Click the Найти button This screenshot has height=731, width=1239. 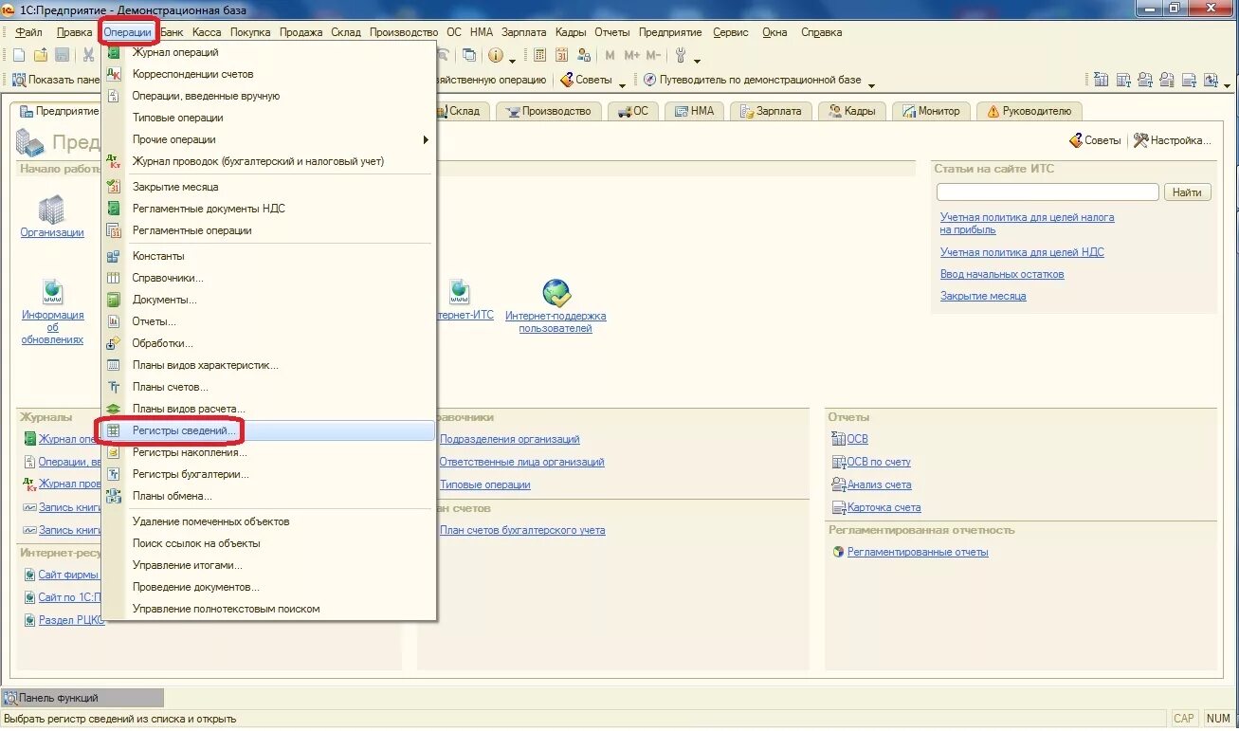click(1187, 192)
